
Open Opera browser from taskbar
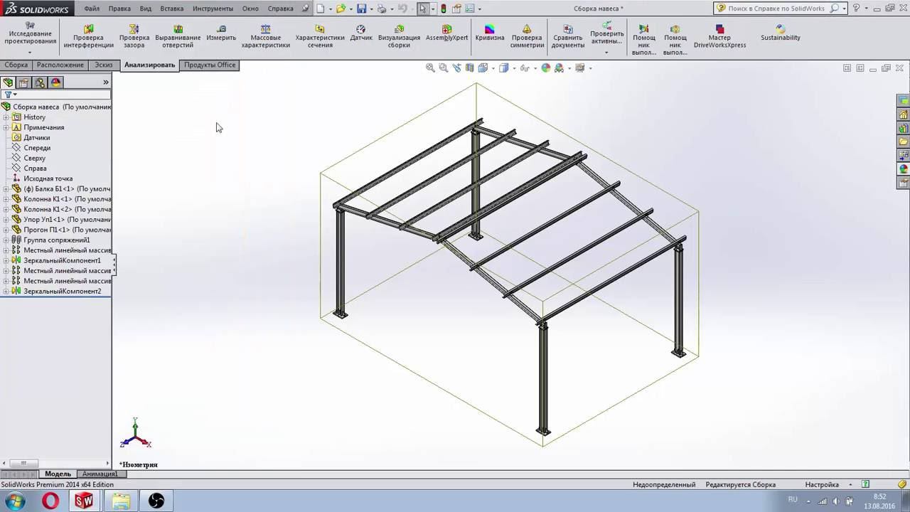pyautogui.click(x=50, y=501)
